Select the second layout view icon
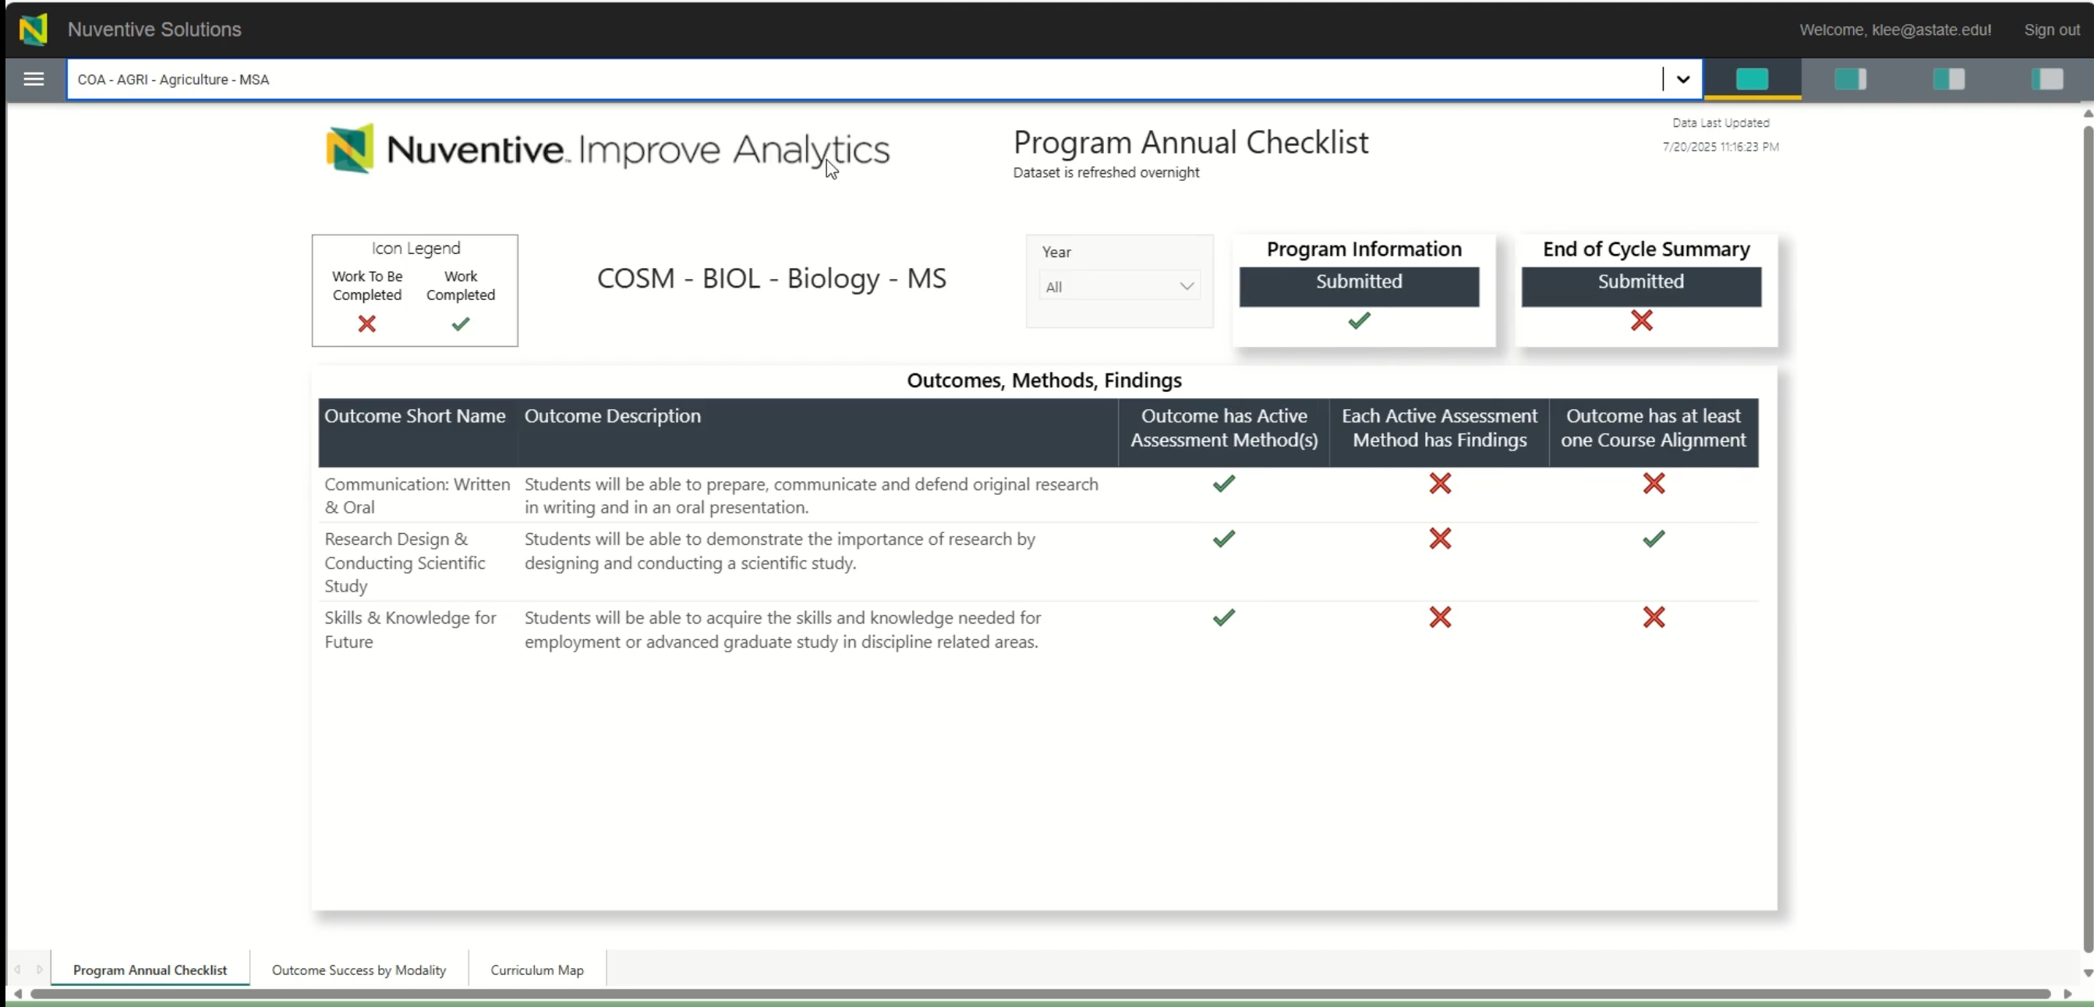This screenshot has width=2094, height=1007. click(1850, 79)
